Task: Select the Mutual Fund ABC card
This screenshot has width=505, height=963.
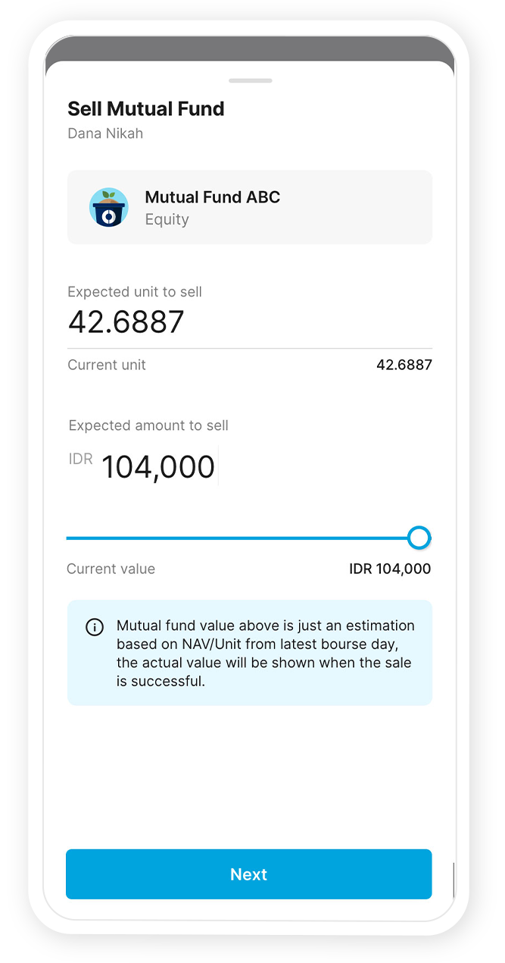Action: [x=250, y=207]
